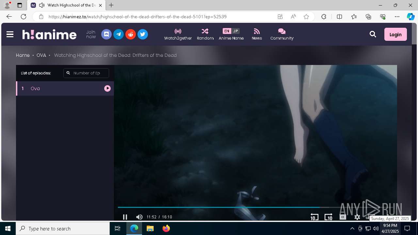This screenshot has width=418, height=235.
Task: Open the Favorites list
Action: (x=354, y=17)
